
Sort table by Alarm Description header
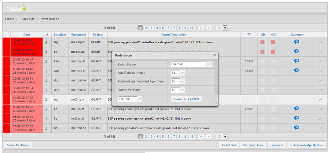[174, 35]
